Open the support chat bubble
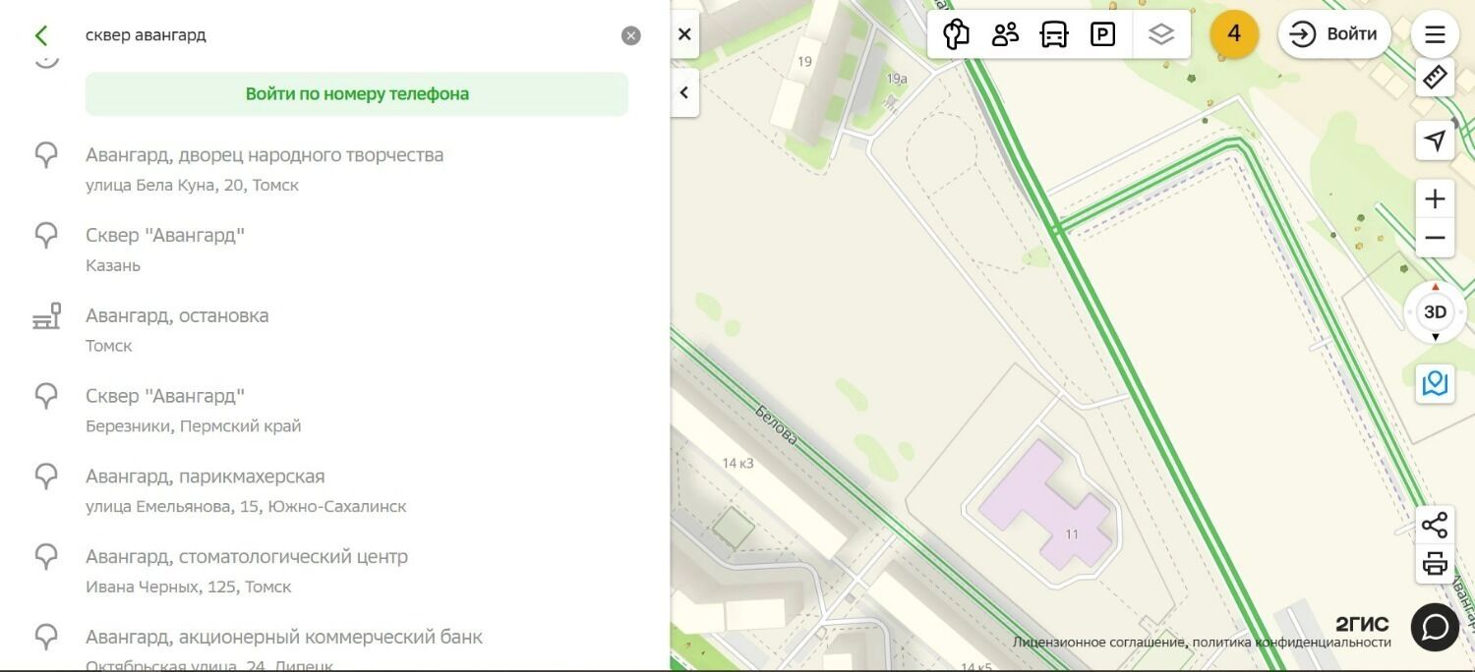The image size is (1475, 672). (x=1435, y=627)
